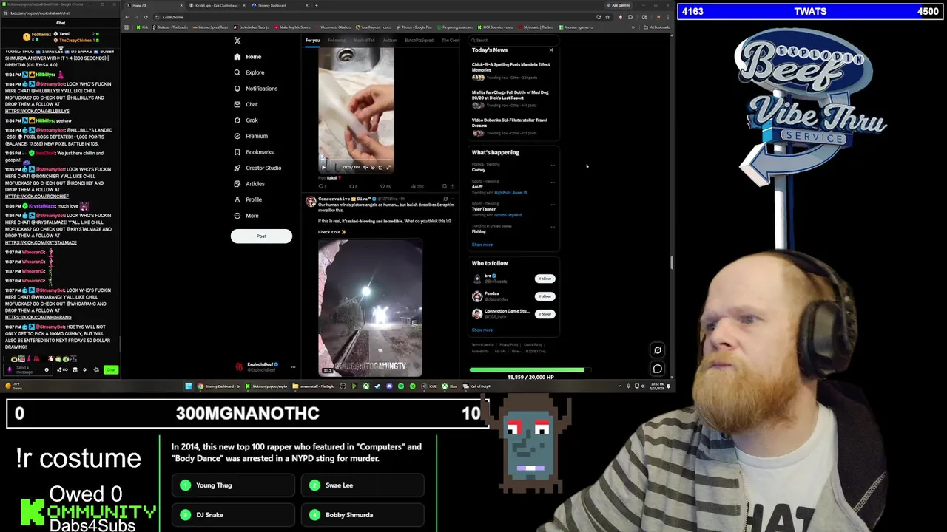The width and height of the screenshot is (947, 532).
Task: Switch to Streamy Dashboard browser tab
Action: 277,6
